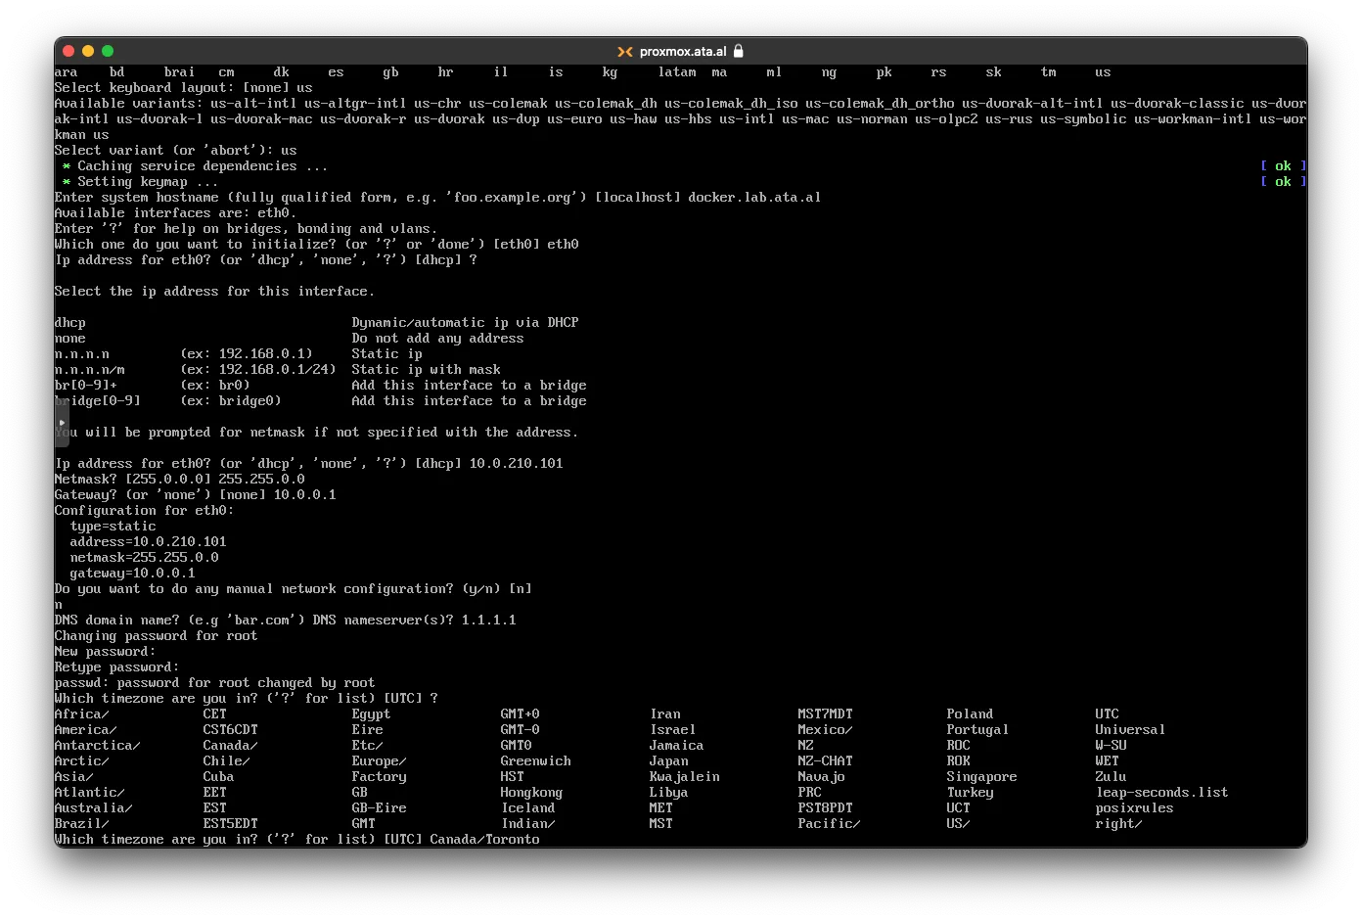Viewport: 1362px width, 920px height.
Task: Click 'Africa/' in the timezone list
Action: click(x=82, y=714)
